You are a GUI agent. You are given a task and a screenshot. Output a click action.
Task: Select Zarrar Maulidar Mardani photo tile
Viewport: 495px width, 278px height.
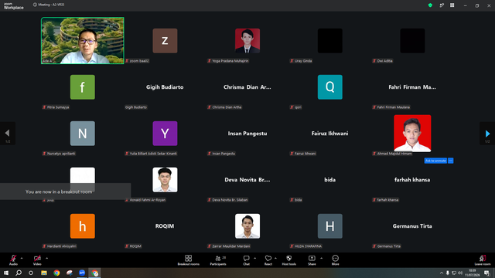click(x=247, y=226)
